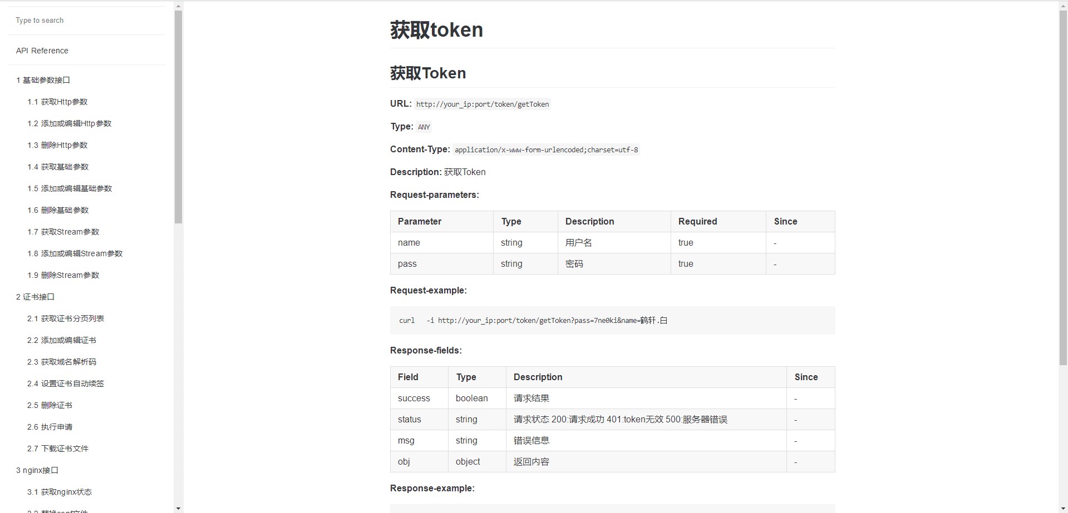The height and width of the screenshot is (513, 1068).
Task: Select 1.7 获取Stream参数 in sidebar
Action: [x=63, y=231]
